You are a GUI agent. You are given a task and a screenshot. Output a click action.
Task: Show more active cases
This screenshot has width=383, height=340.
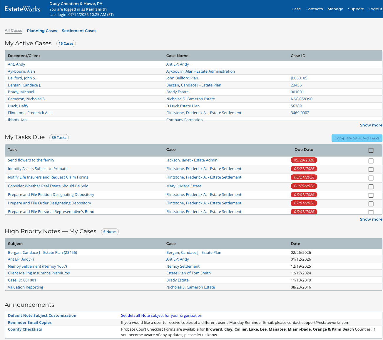[x=371, y=125]
